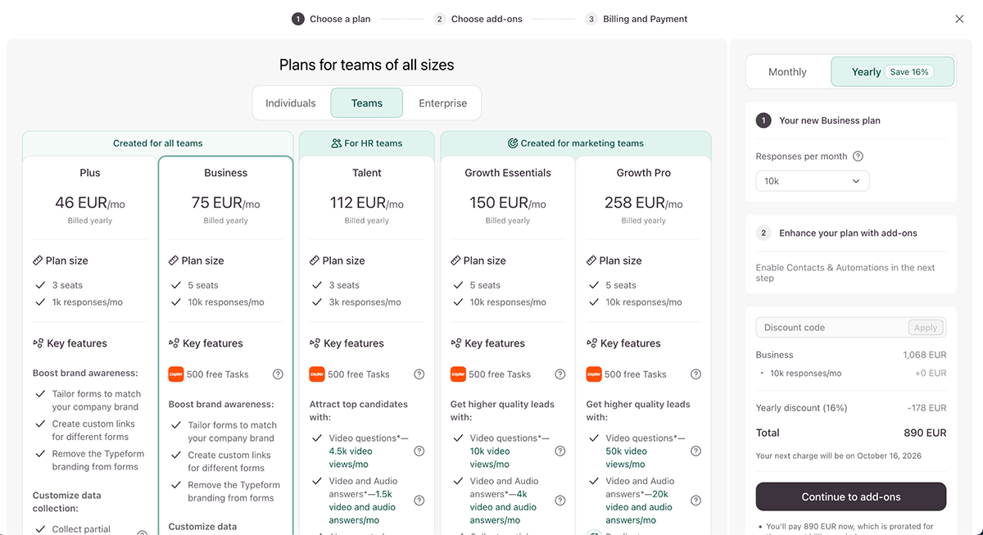Open help icon for Talent 500 free Tasks
The image size is (983, 535).
[419, 374]
